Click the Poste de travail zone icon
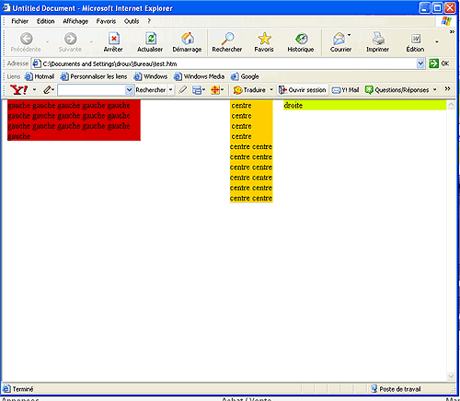Image resolution: width=460 pixels, height=401 pixels. click(x=374, y=389)
